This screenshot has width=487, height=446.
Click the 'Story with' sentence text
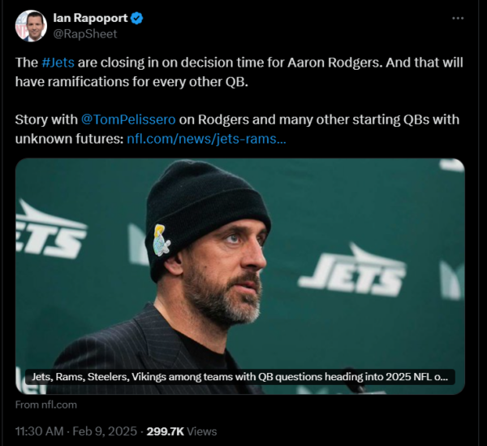(47, 119)
